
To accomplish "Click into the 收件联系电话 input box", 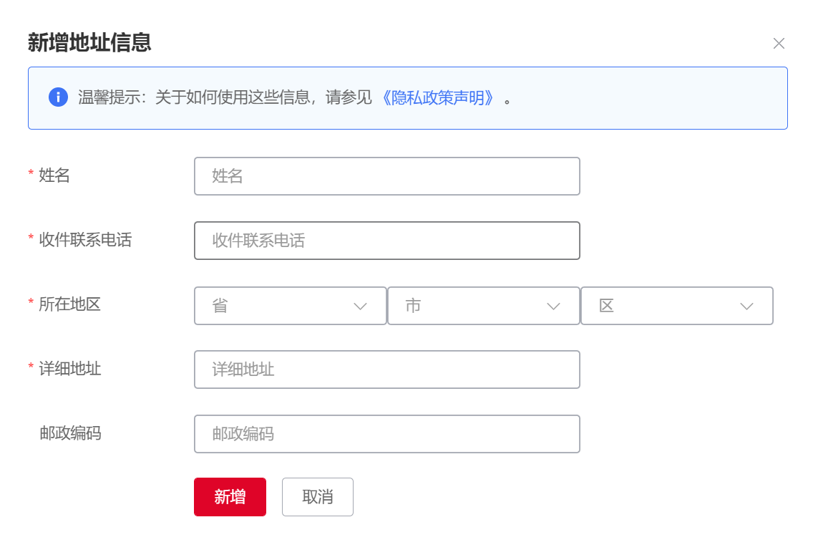I will 386,241.
